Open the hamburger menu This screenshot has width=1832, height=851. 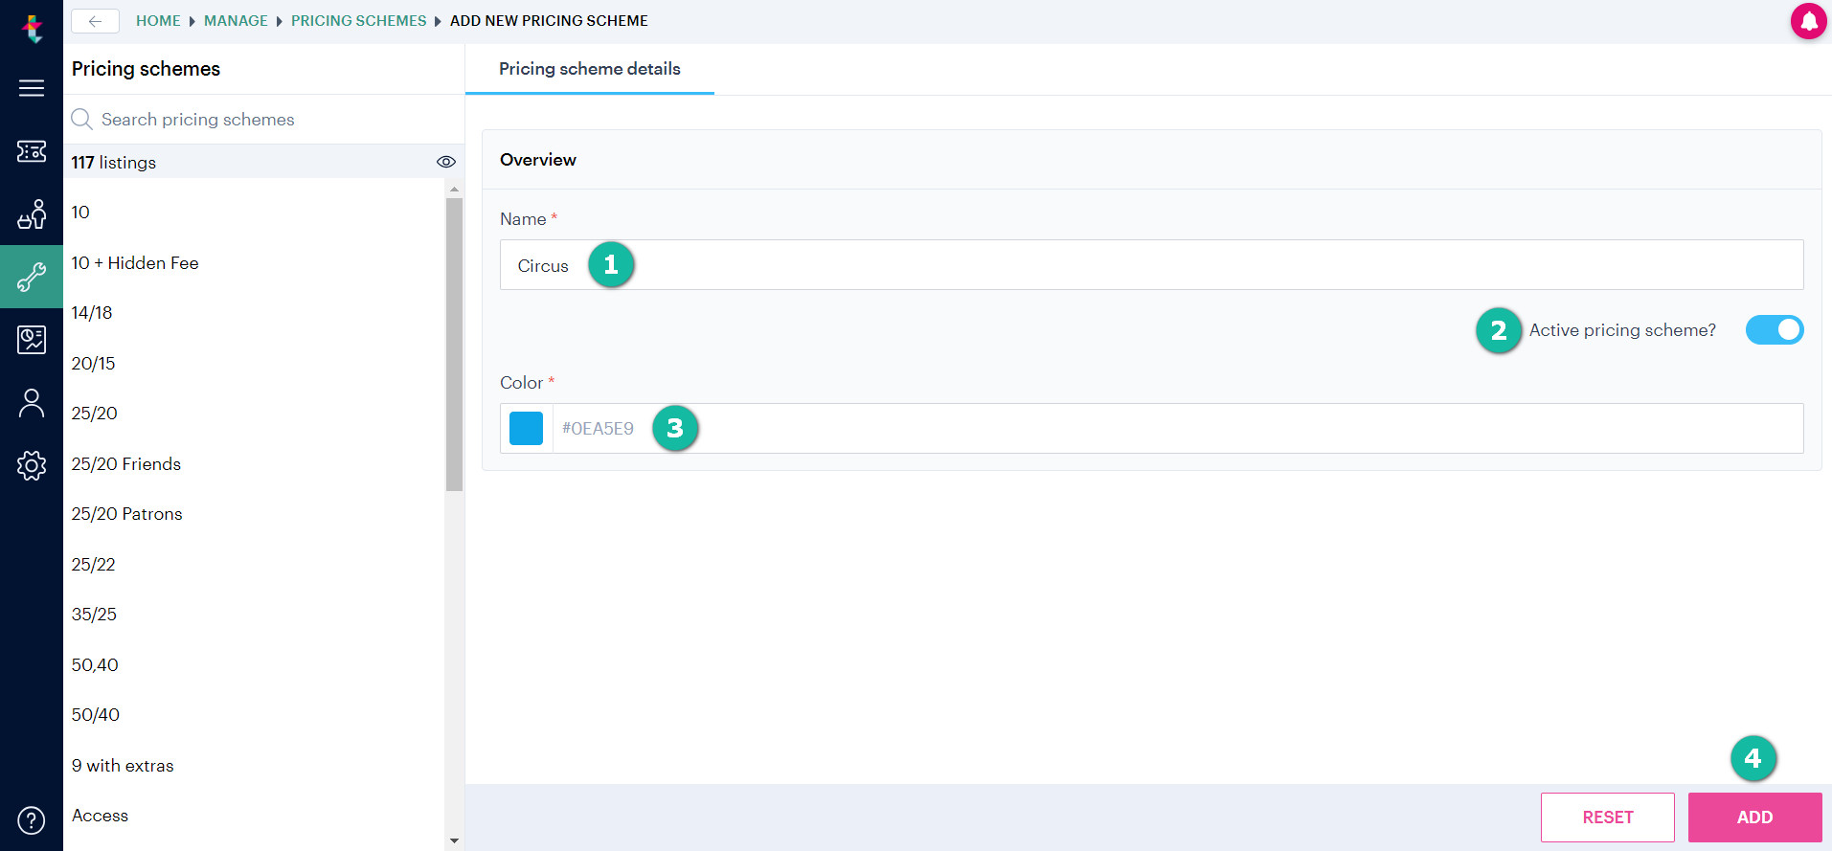pyautogui.click(x=32, y=88)
